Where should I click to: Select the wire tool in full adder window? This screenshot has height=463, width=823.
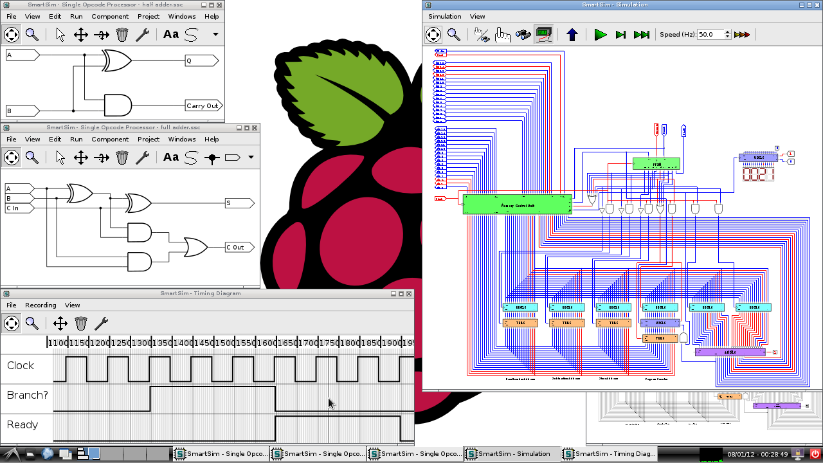click(192, 157)
